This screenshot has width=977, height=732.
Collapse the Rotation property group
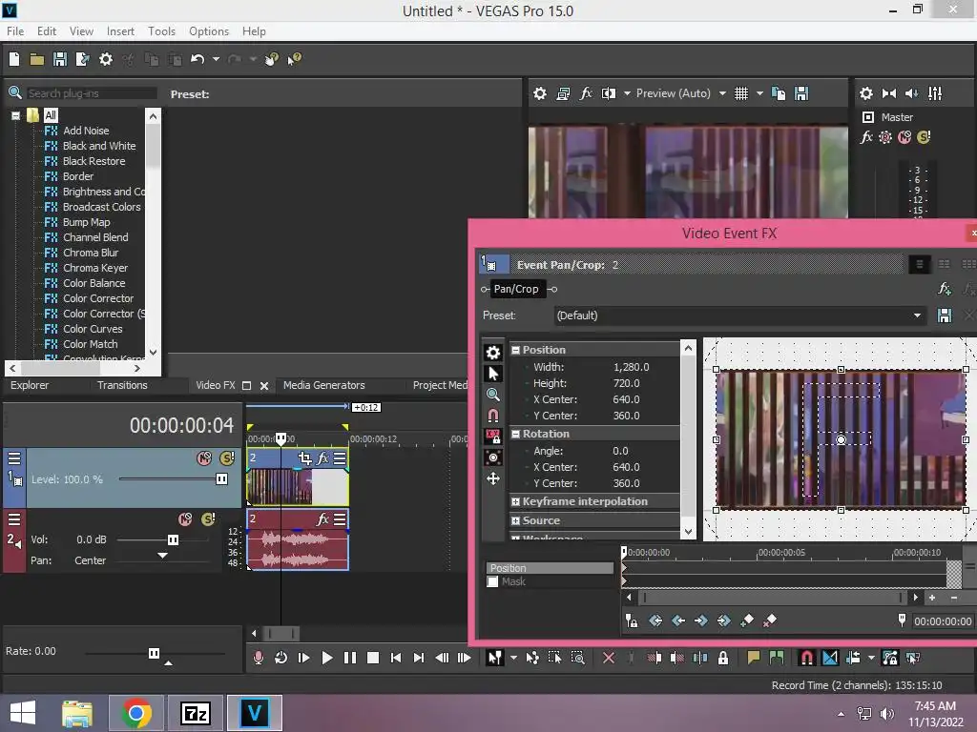[x=515, y=434]
